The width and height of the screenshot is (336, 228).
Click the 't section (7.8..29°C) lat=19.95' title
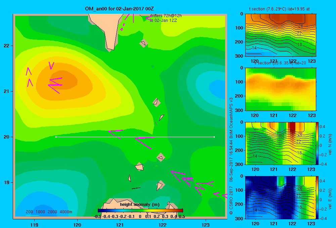[x=279, y=9]
